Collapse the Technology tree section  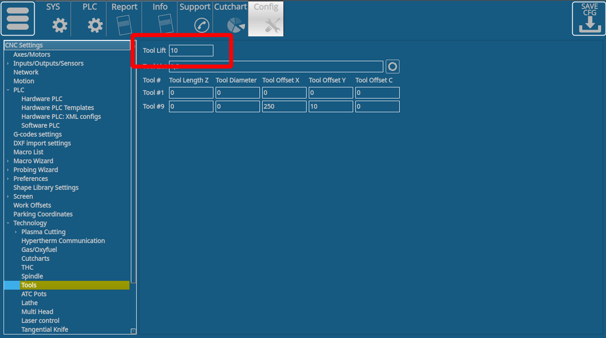(8, 223)
